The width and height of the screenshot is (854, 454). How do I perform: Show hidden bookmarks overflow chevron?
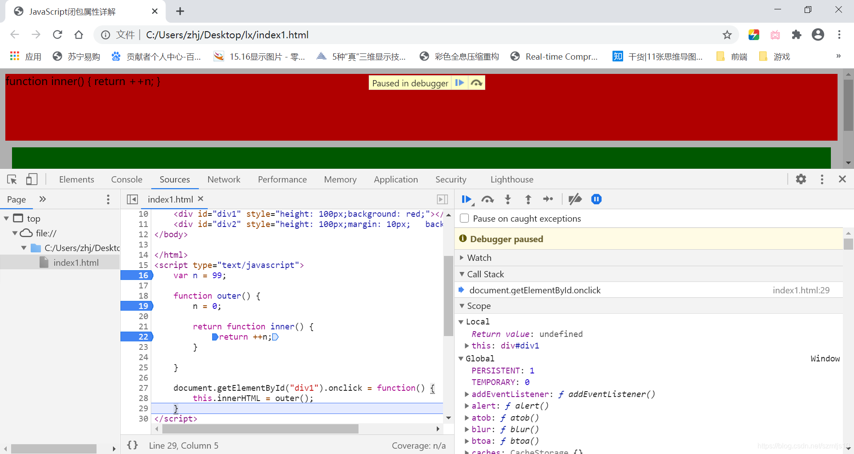click(838, 56)
